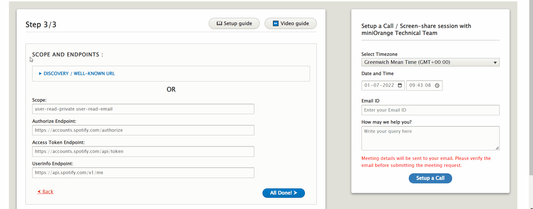Image resolution: width=533 pixels, height=209 pixels.
Task: Click the Access Token Endpoint field
Action: pos(143,152)
